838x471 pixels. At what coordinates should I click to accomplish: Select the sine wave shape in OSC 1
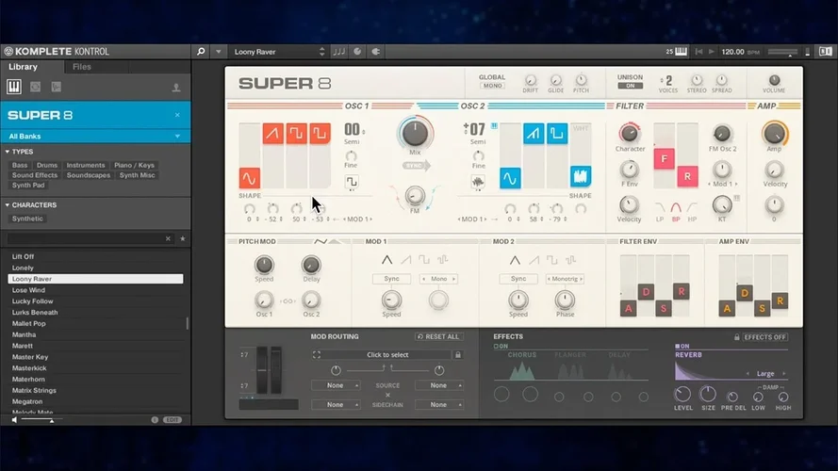click(249, 177)
